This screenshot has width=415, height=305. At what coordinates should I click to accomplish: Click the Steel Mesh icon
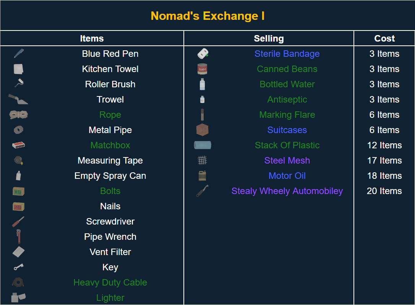pyautogui.click(x=202, y=161)
